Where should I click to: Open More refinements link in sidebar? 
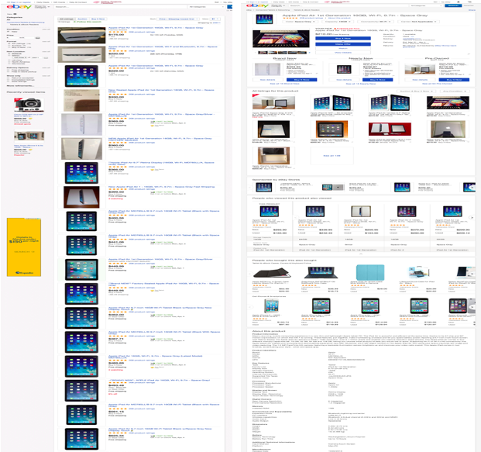(20, 86)
